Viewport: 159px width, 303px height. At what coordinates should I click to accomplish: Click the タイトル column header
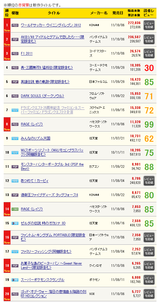54,13
